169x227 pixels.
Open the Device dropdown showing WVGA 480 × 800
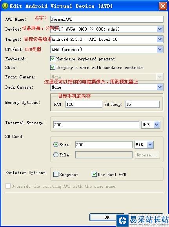tap(107, 29)
